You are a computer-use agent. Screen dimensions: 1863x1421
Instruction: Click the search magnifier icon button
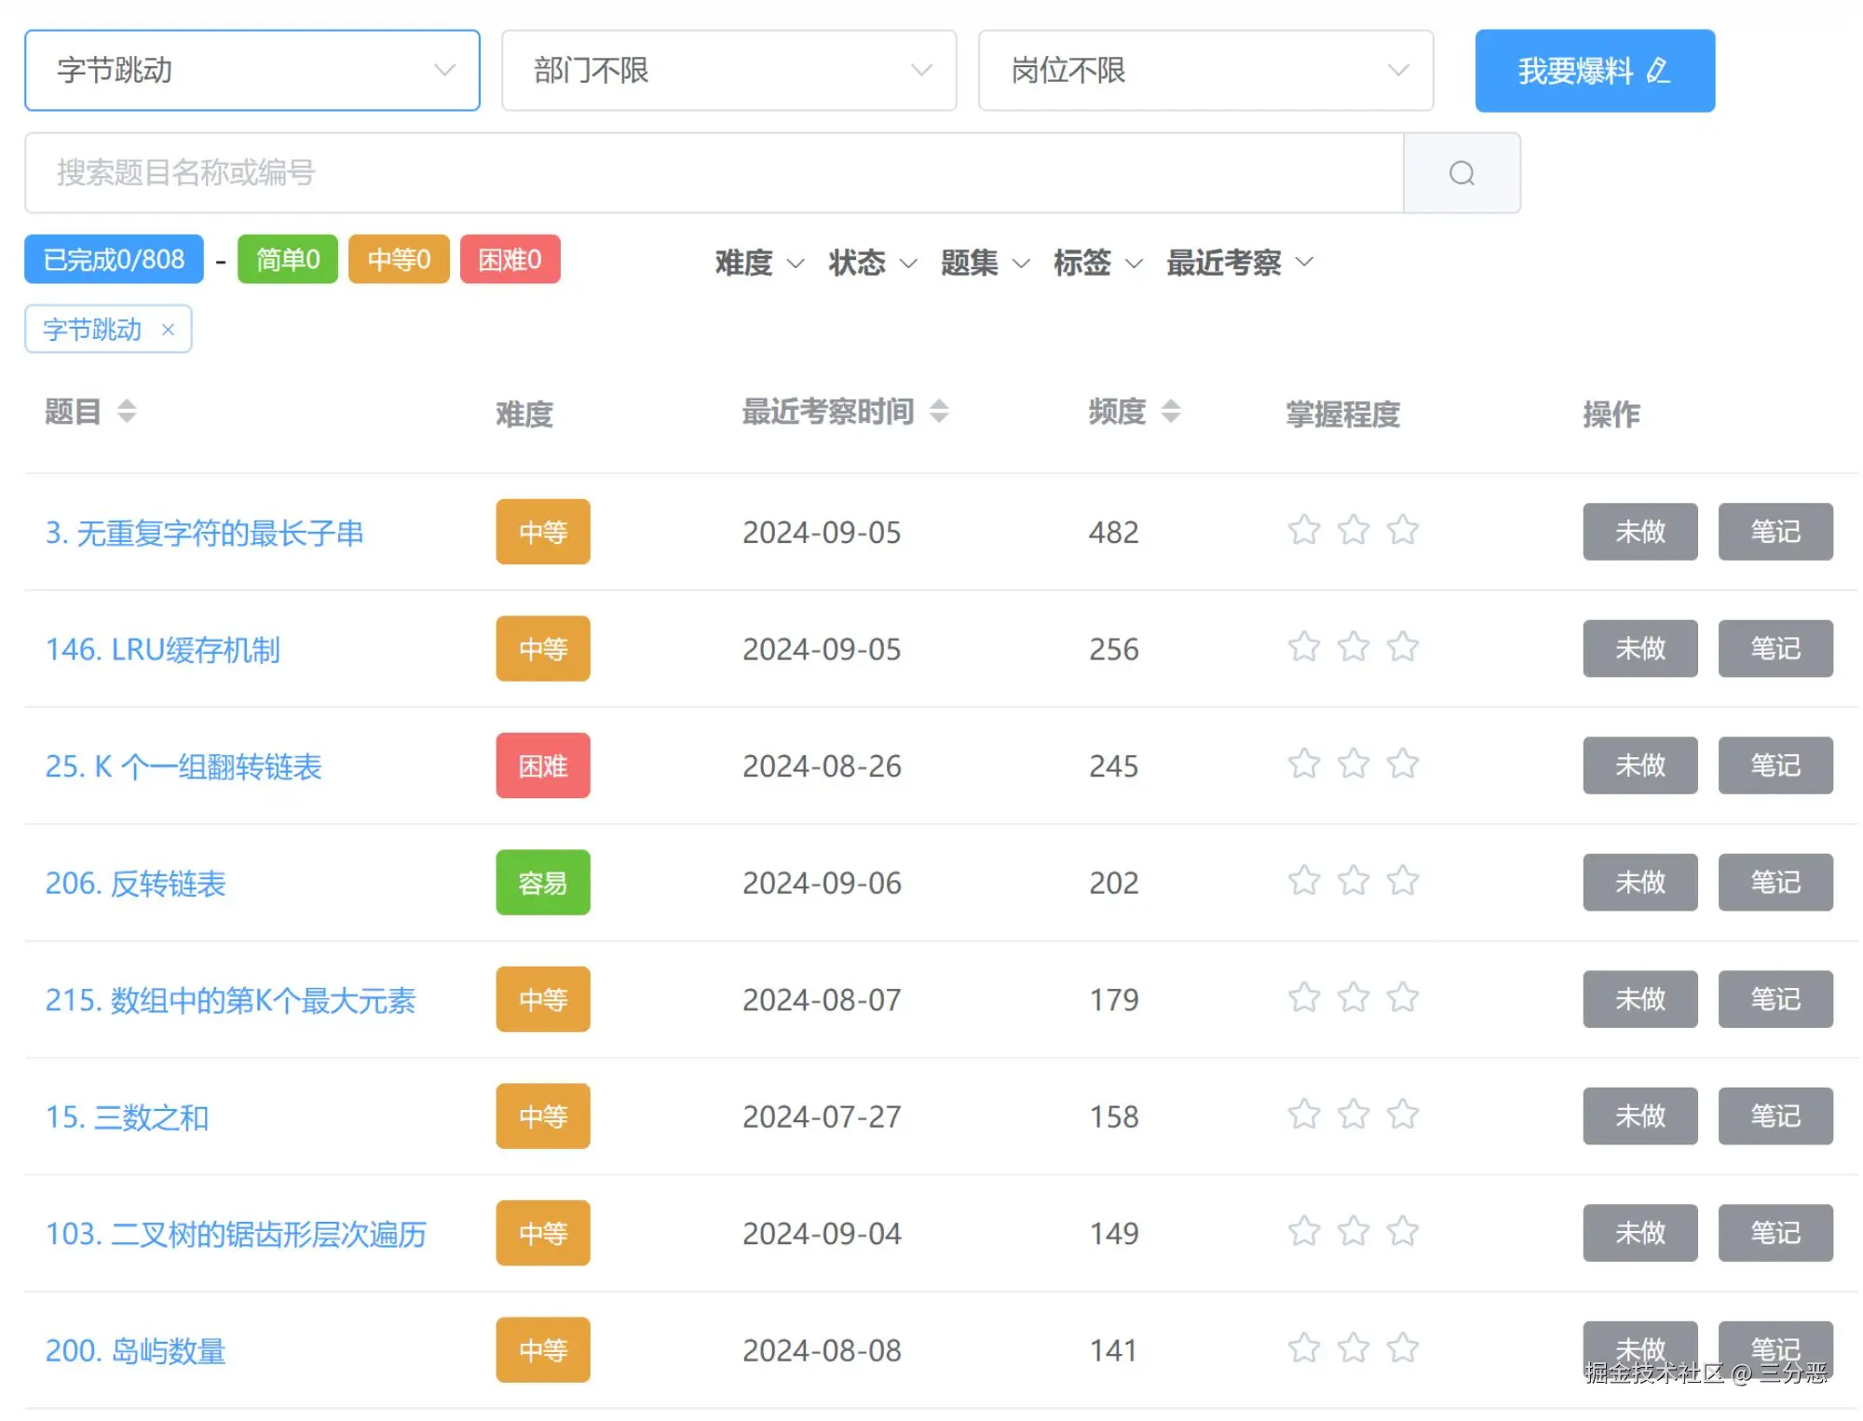click(1461, 173)
